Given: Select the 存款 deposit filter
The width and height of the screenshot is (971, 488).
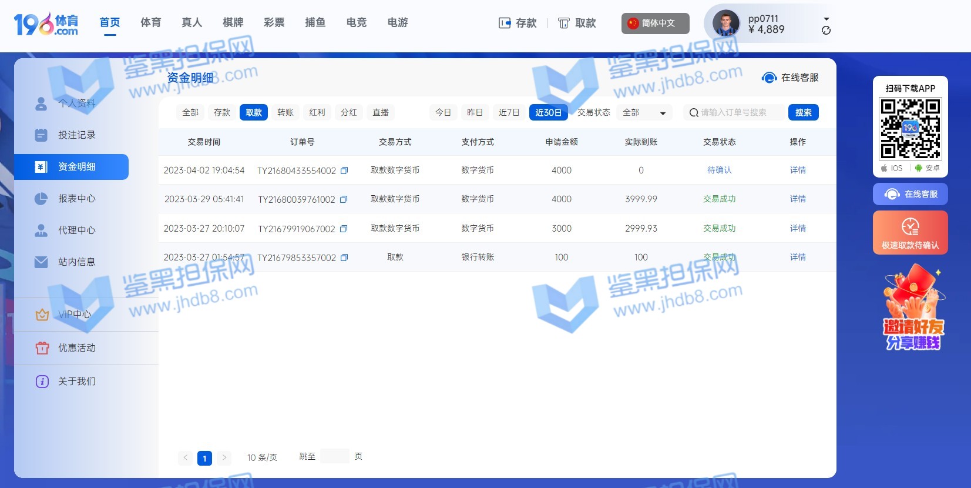Looking at the screenshot, I should pos(222,112).
